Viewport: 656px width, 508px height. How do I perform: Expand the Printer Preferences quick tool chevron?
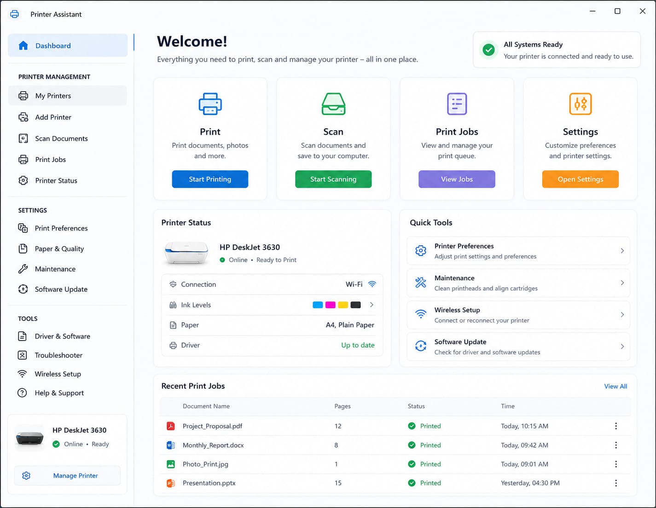[x=622, y=251]
